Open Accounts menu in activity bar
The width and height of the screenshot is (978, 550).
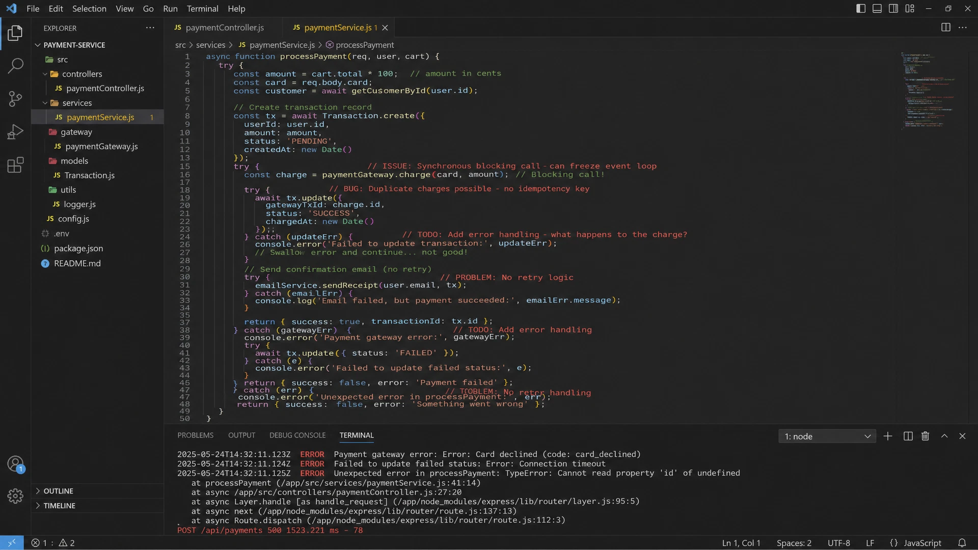15,464
